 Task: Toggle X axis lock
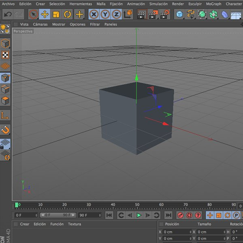click(94, 15)
